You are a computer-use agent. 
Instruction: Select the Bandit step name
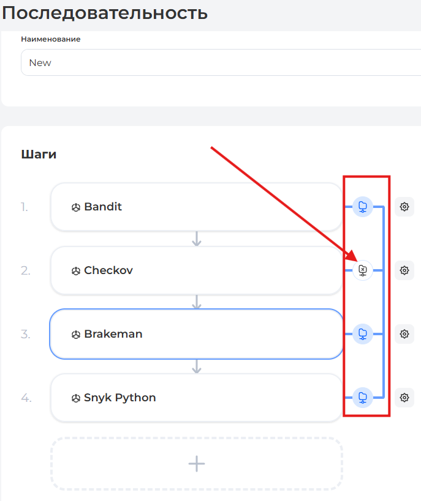pos(103,207)
